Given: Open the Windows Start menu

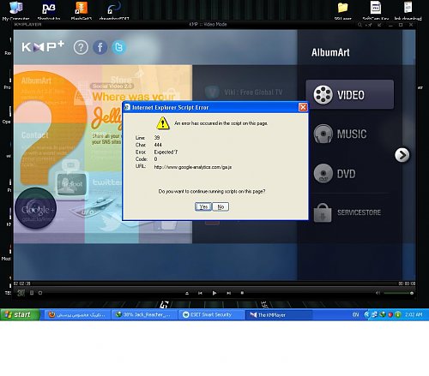Looking at the screenshot, I should point(20,314).
